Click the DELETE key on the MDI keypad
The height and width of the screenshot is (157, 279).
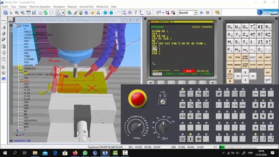pyautogui.click(x=268, y=65)
